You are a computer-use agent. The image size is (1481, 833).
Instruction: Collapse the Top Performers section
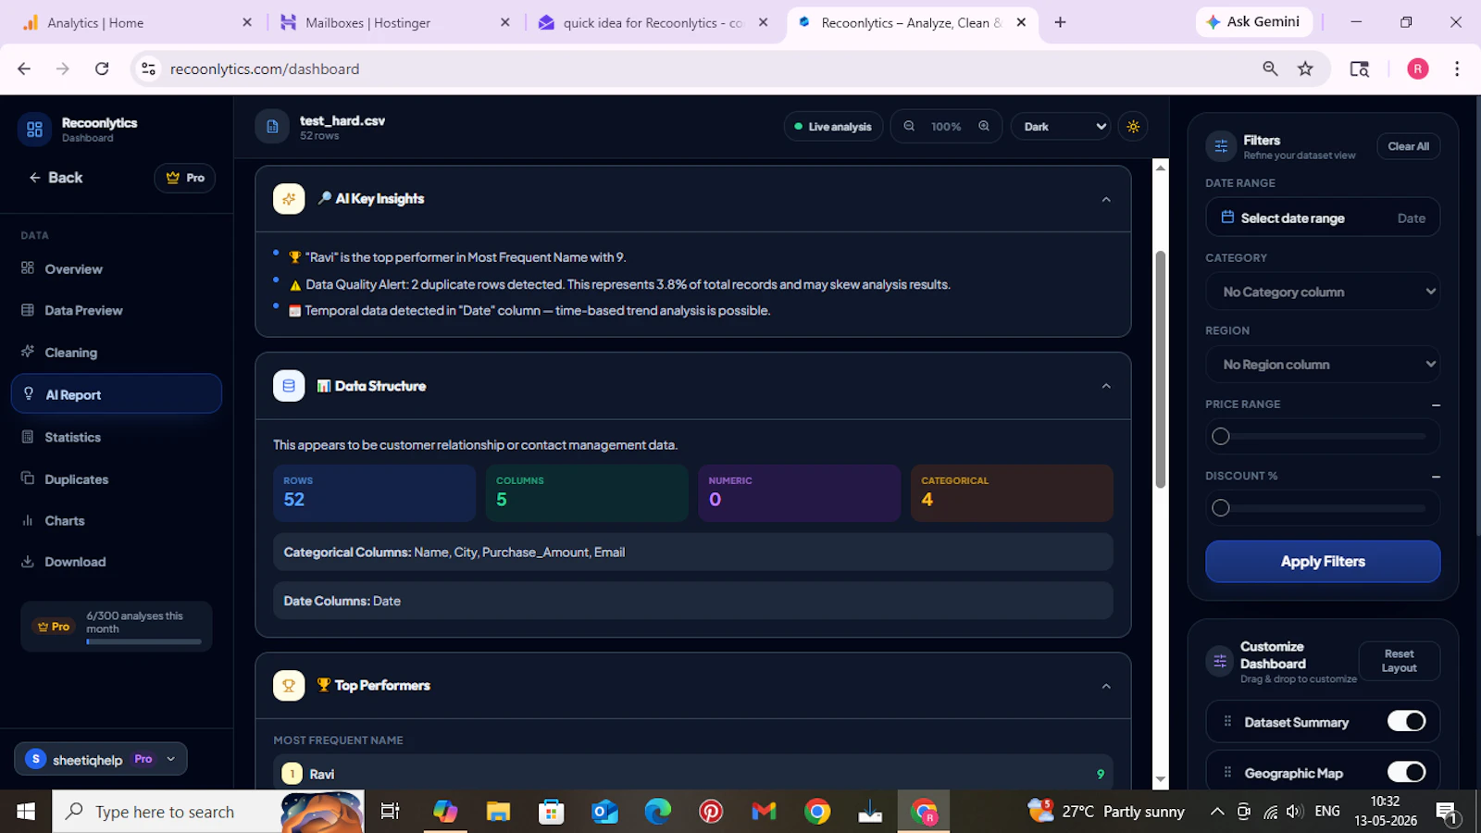(1106, 686)
